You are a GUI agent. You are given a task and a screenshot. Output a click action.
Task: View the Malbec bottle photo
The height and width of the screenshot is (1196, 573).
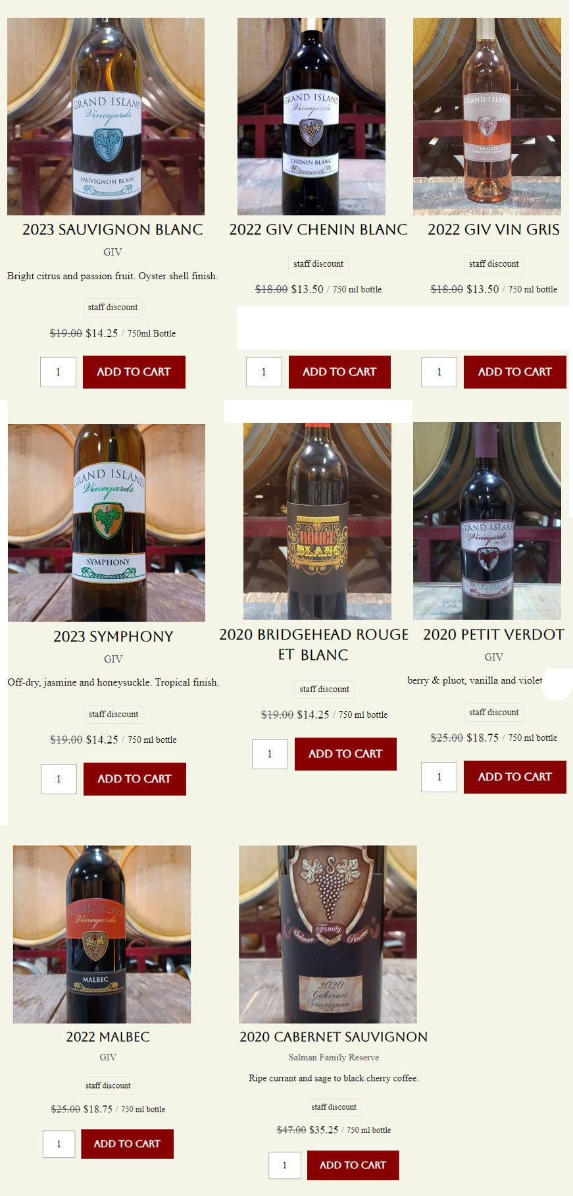pos(102,935)
